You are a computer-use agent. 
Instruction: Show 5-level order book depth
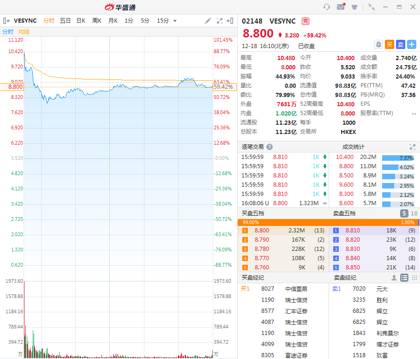point(404,213)
